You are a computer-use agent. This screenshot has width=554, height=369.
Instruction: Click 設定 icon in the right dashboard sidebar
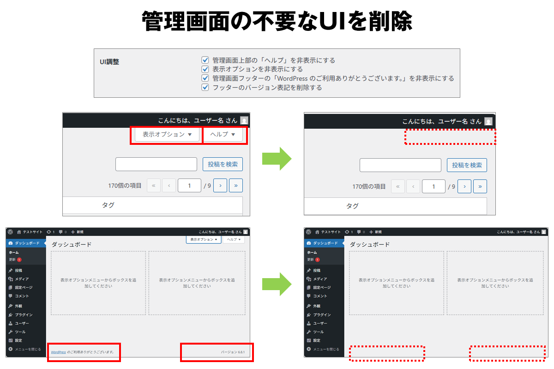[x=309, y=340]
